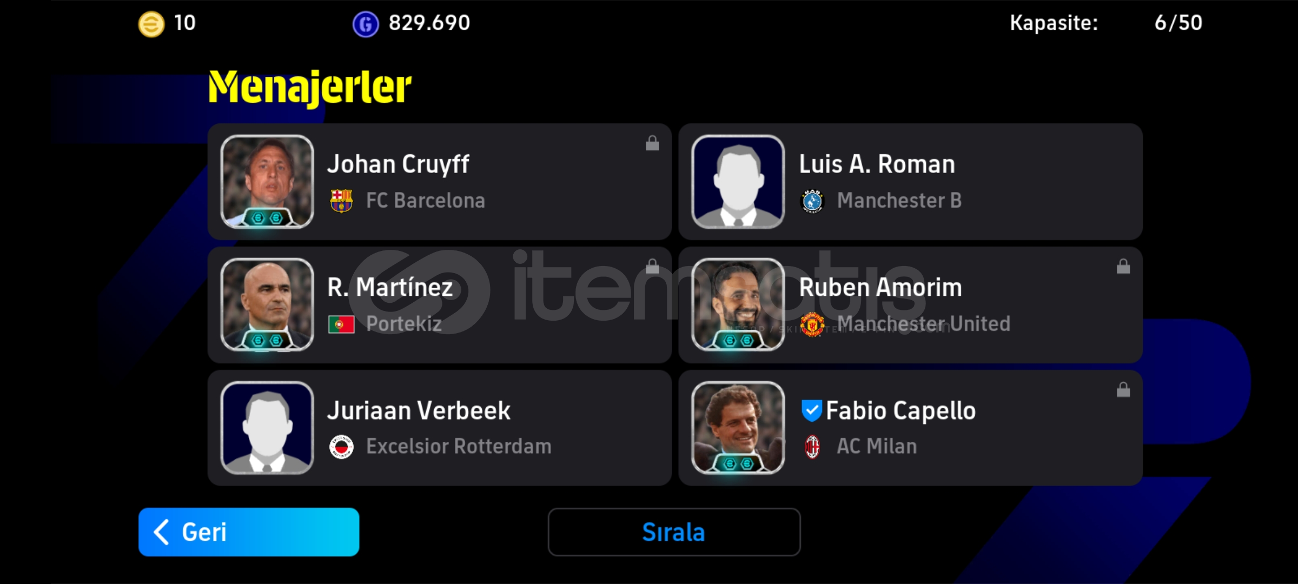Toggle the lock on Ruben Amorim card
The height and width of the screenshot is (584, 1298).
click(x=1123, y=266)
